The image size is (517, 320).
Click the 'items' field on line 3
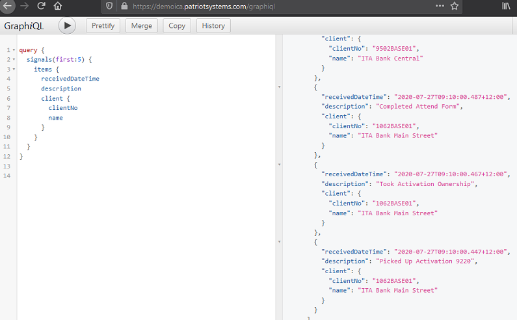43,70
